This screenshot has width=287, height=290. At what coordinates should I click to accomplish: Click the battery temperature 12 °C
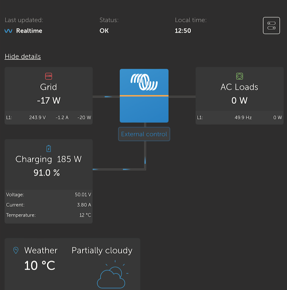85,215
